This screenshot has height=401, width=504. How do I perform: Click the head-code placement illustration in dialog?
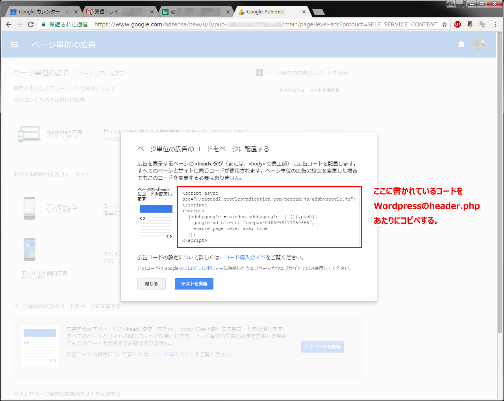tap(156, 221)
